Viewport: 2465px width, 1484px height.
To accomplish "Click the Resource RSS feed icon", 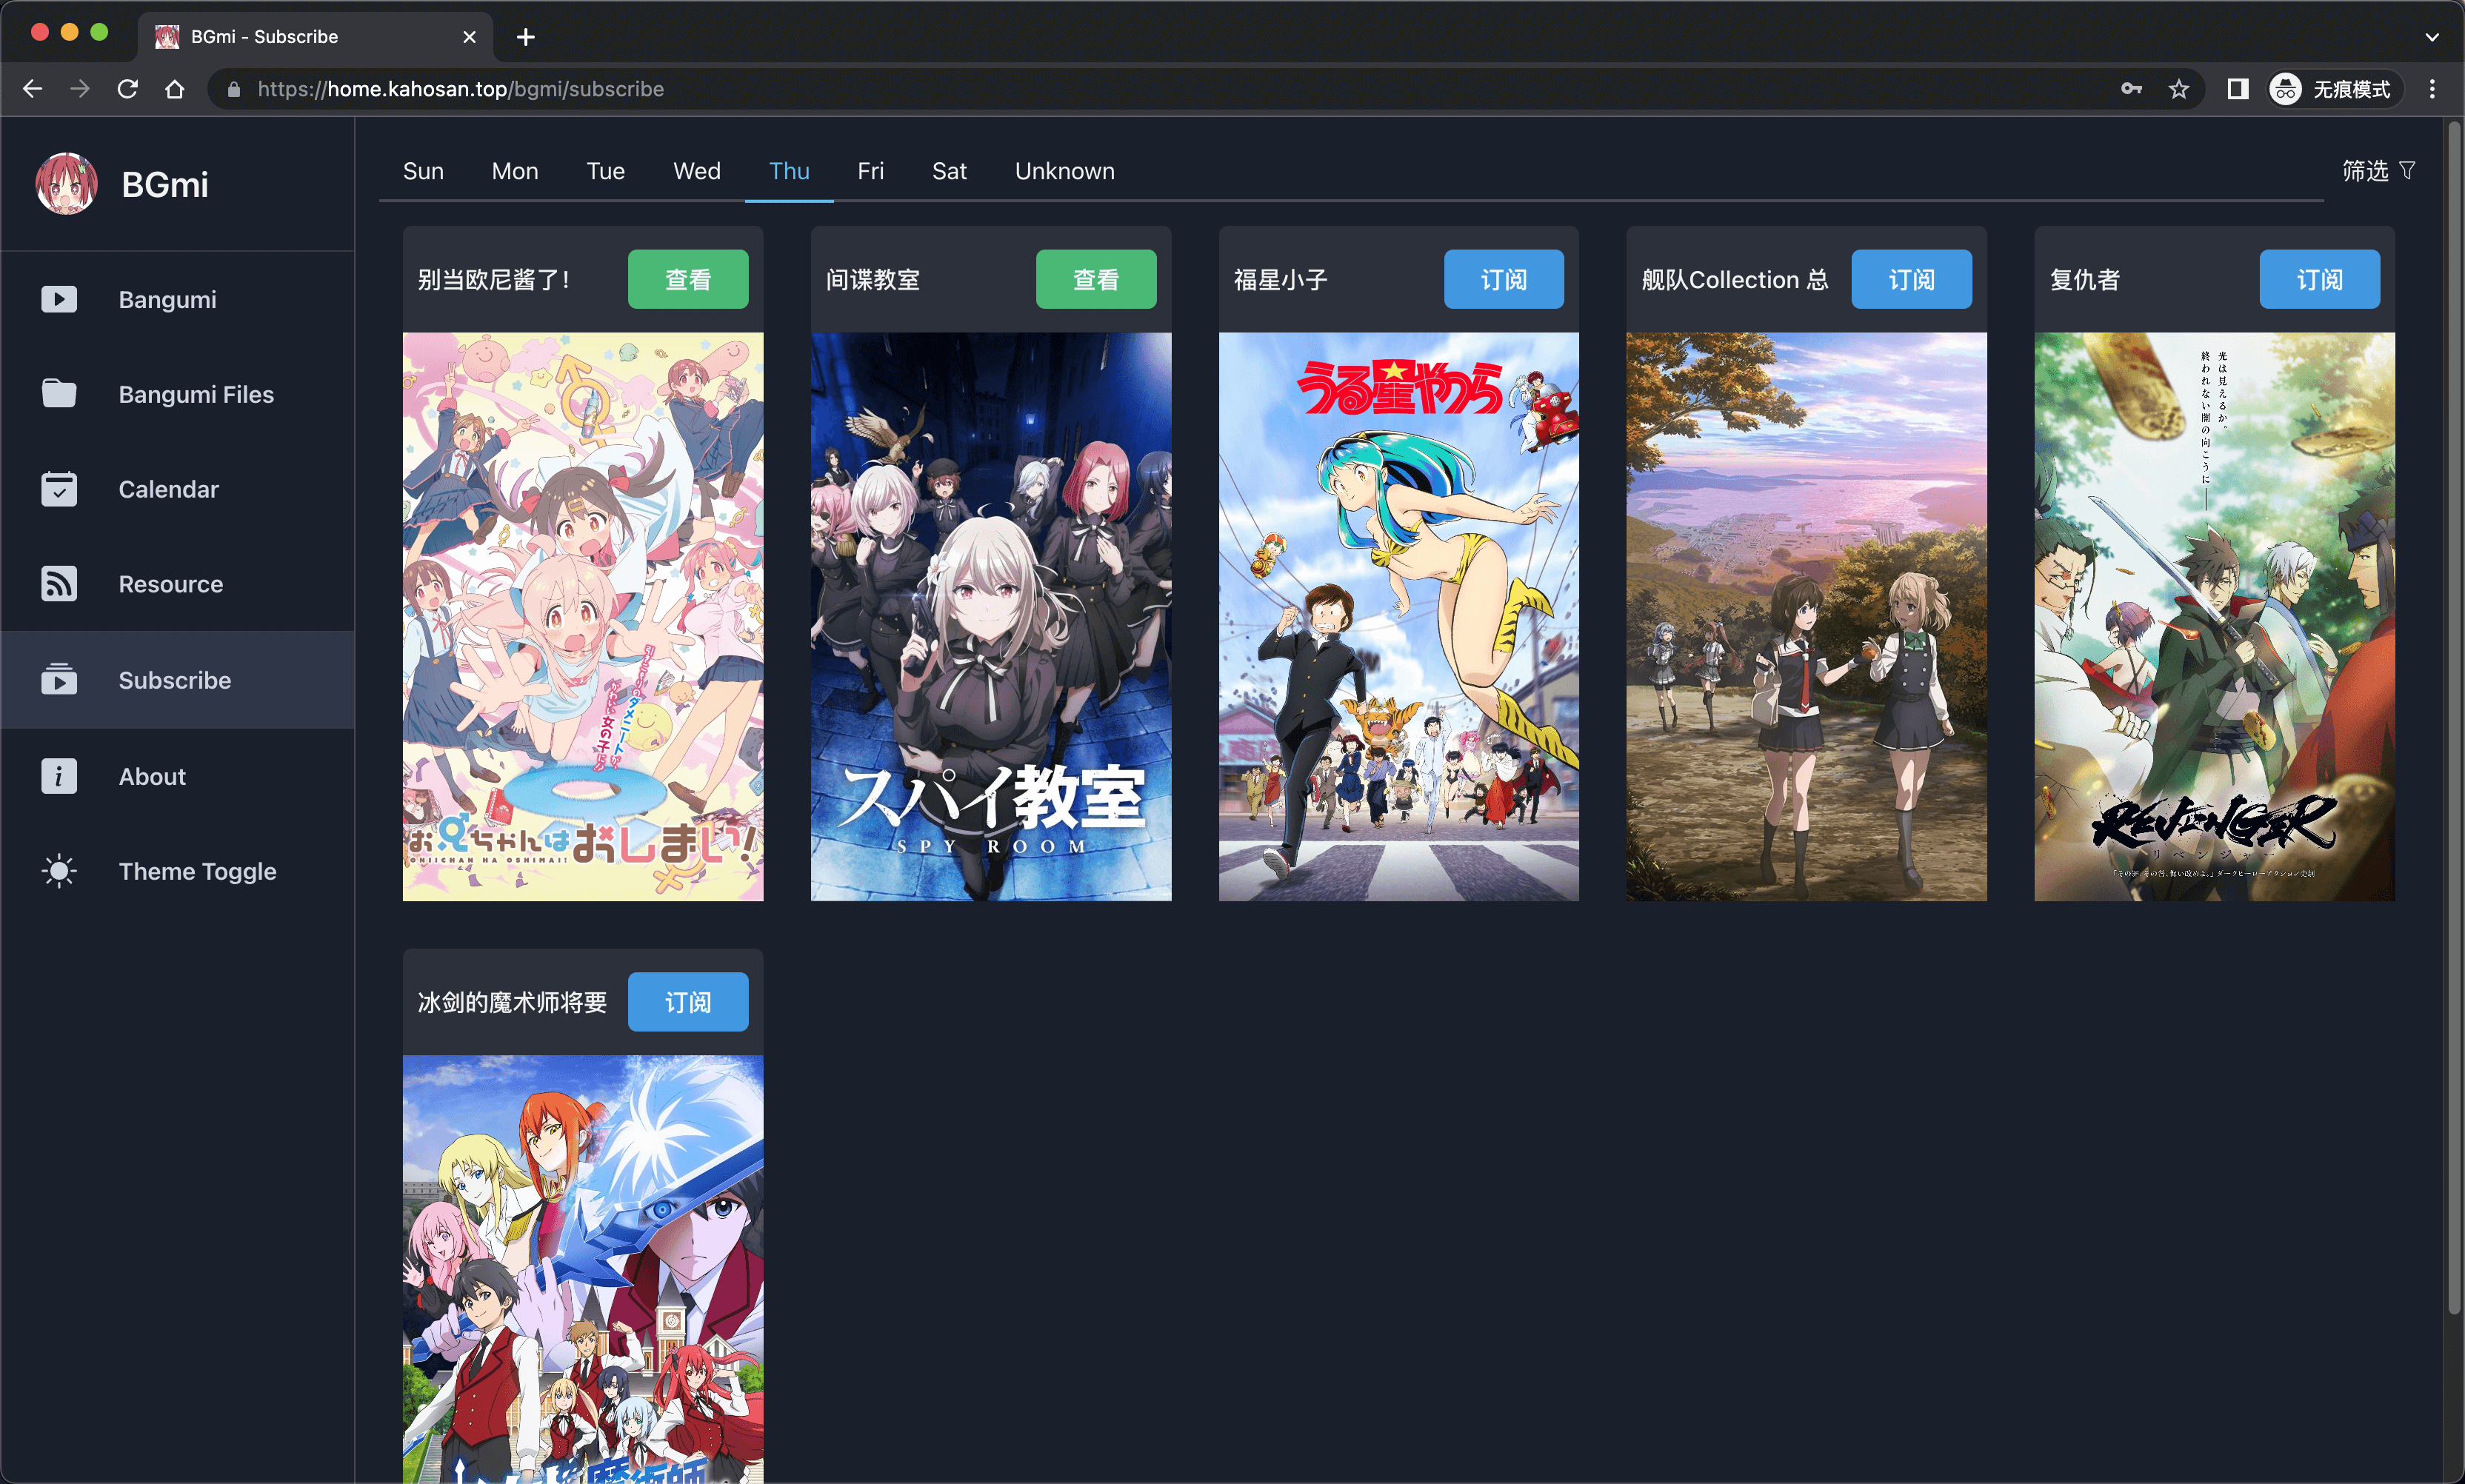I will (59, 584).
